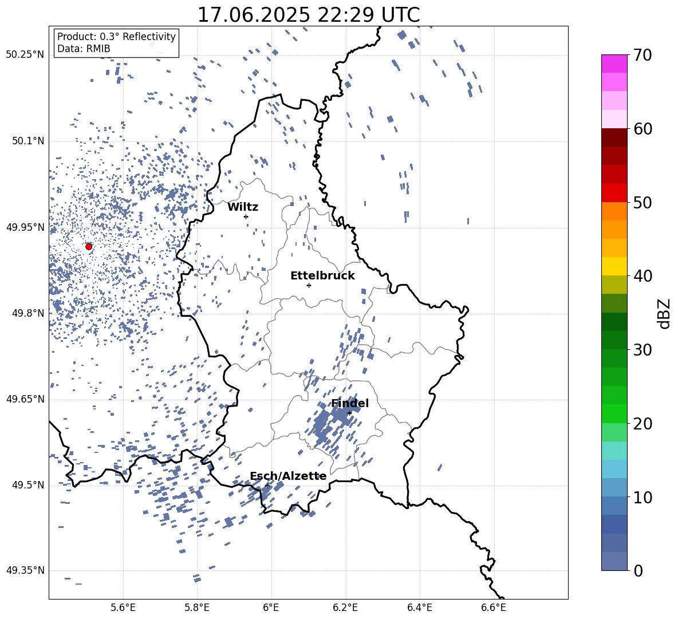The height and width of the screenshot is (619, 678).
Task: Click the 6.2°E longitude label
Action: (x=345, y=608)
